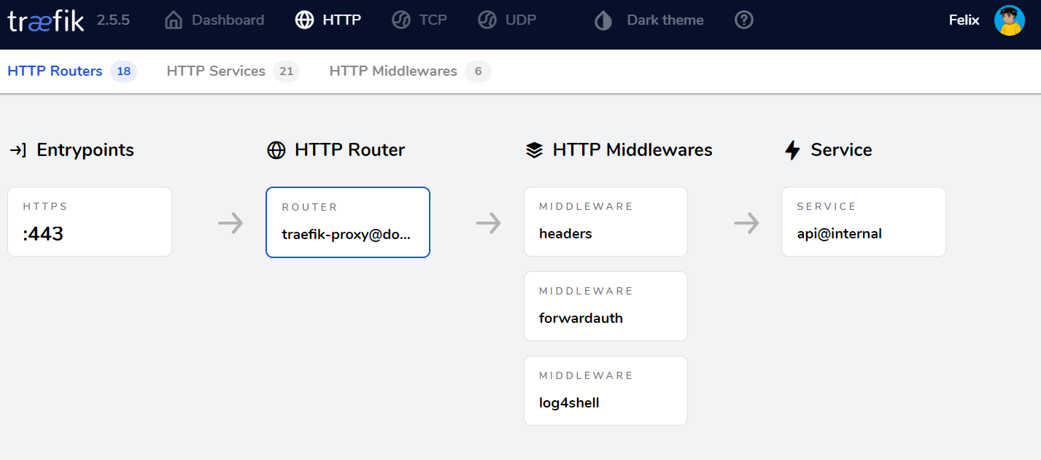The height and width of the screenshot is (460, 1041).
Task: Open the UDP section icon
Action: [487, 20]
